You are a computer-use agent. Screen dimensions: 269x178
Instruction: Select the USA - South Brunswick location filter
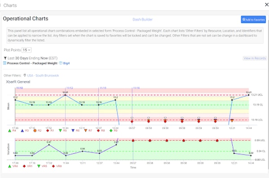(x=43, y=76)
